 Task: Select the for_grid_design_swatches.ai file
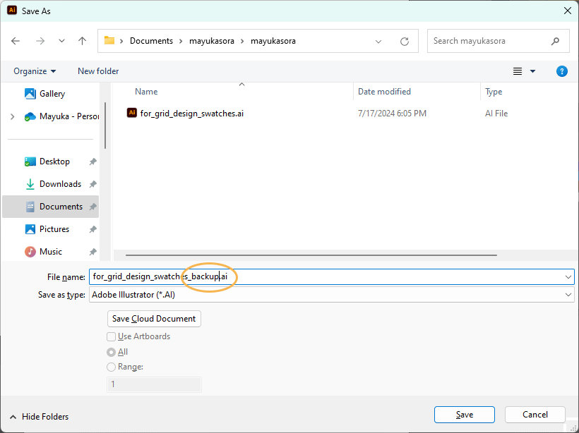point(191,114)
